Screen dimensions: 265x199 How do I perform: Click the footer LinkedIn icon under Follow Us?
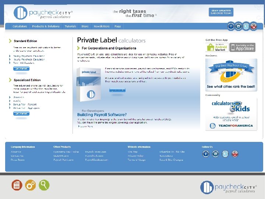click(x=215, y=154)
